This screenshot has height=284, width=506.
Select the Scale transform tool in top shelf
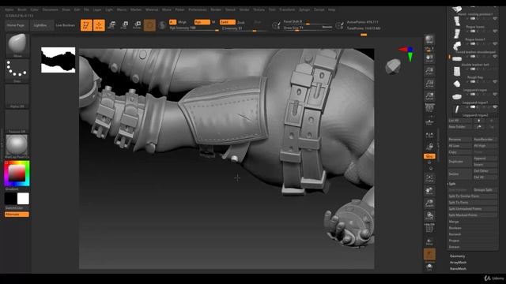tap(124, 24)
